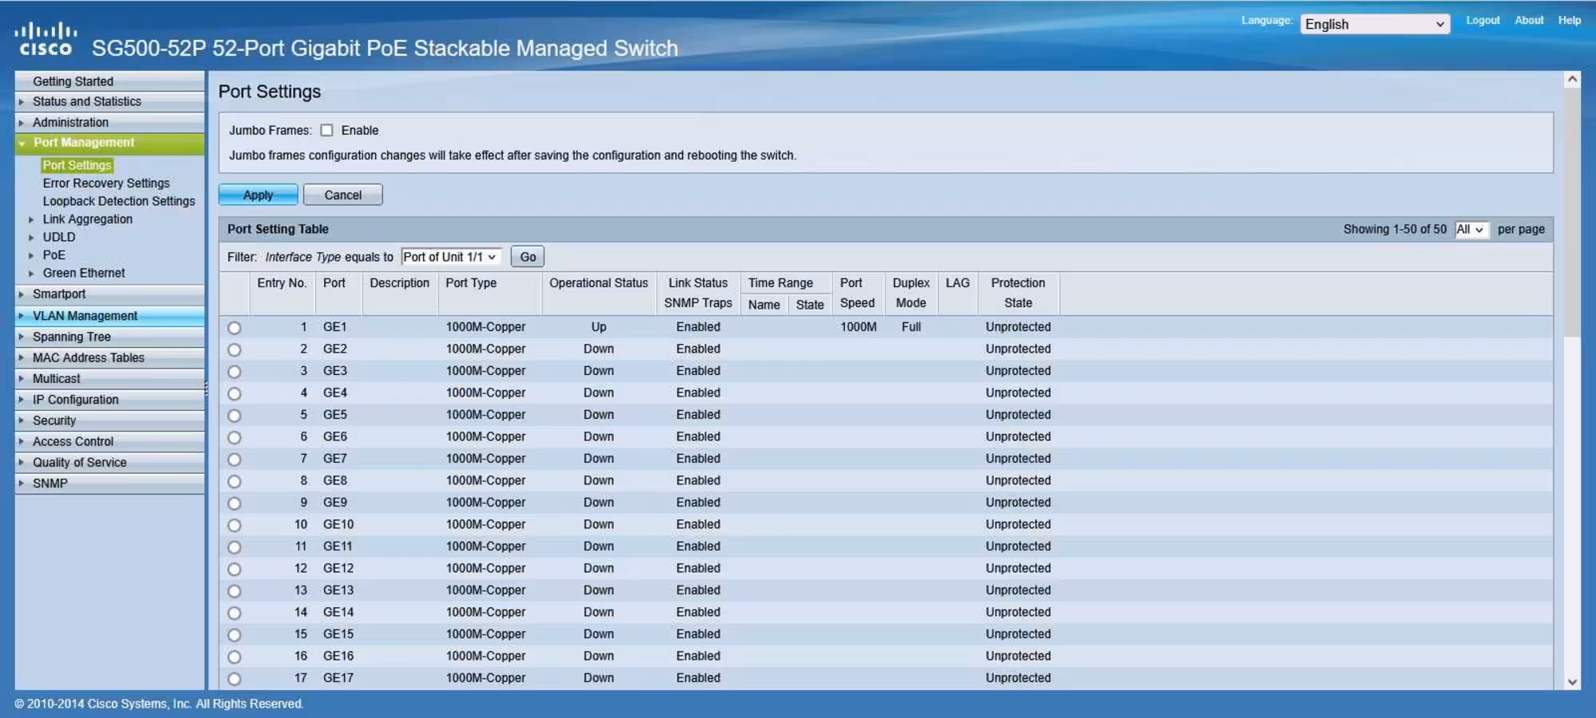This screenshot has width=1596, height=718.
Task: Click the About link
Action: (1529, 21)
